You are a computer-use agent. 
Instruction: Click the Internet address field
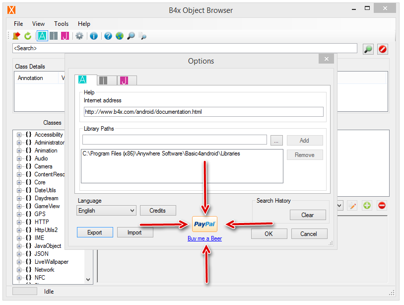(203, 112)
